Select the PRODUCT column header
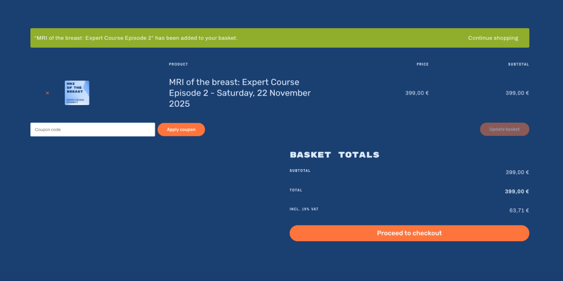Image resolution: width=563 pixels, height=281 pixels. [x=178, y=65]
